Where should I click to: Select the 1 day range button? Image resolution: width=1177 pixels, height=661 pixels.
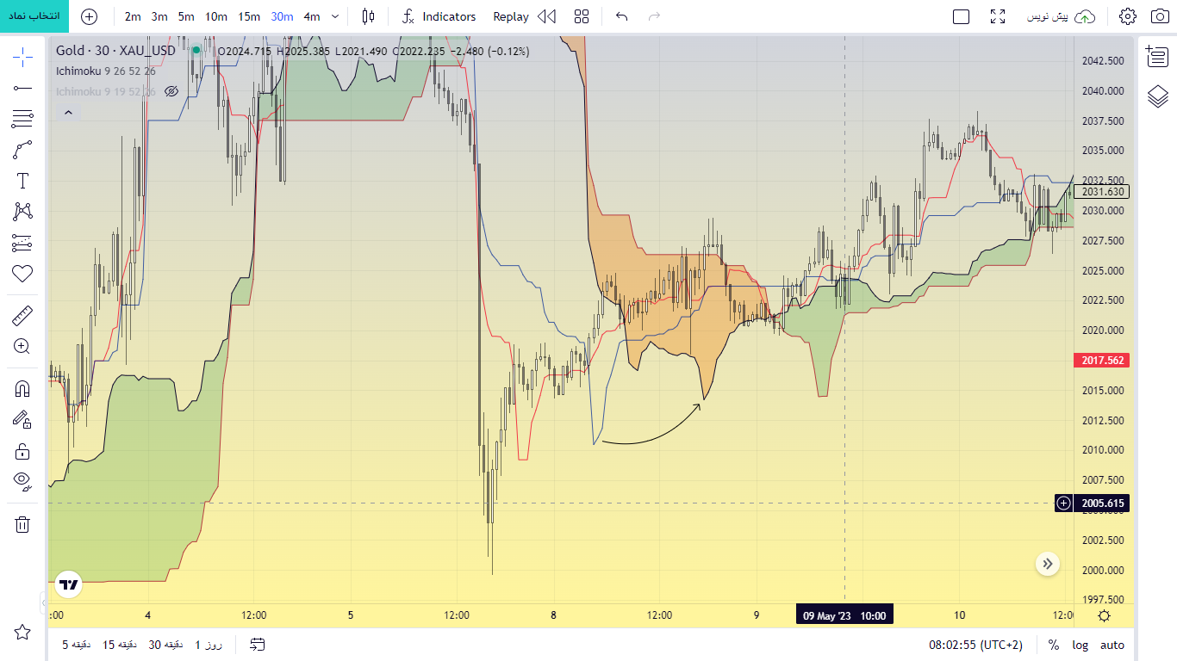click(x=209, y=645)
